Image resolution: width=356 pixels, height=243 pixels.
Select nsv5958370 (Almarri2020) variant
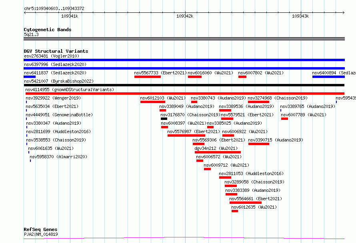[x=58, y=157]
